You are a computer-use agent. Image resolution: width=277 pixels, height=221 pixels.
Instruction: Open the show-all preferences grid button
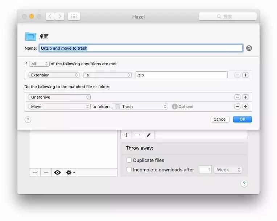[x=74, y=17]
